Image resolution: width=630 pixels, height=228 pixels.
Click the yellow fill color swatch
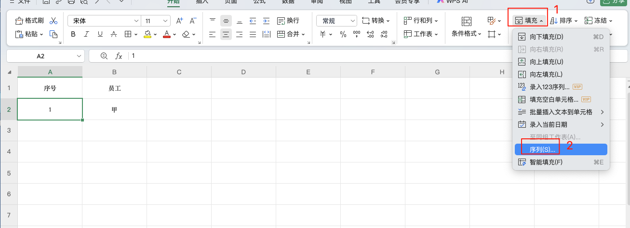[148, 34]
